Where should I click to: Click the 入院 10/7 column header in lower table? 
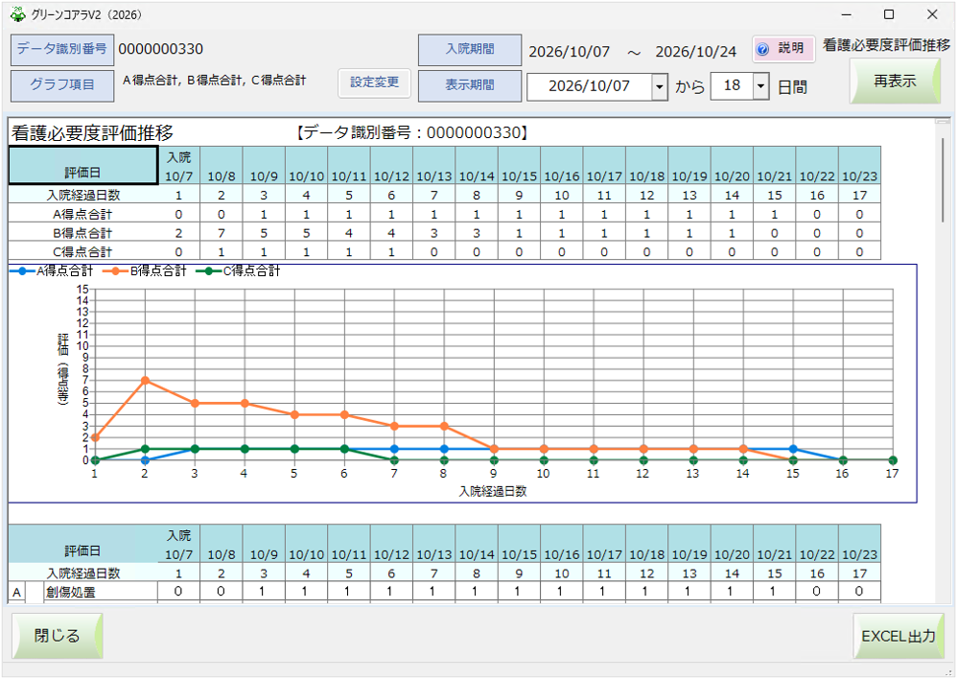[178, 545]
